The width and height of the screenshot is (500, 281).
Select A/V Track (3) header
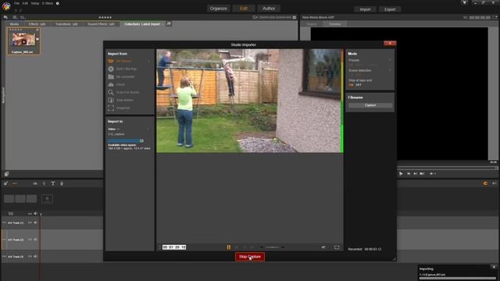16,257
